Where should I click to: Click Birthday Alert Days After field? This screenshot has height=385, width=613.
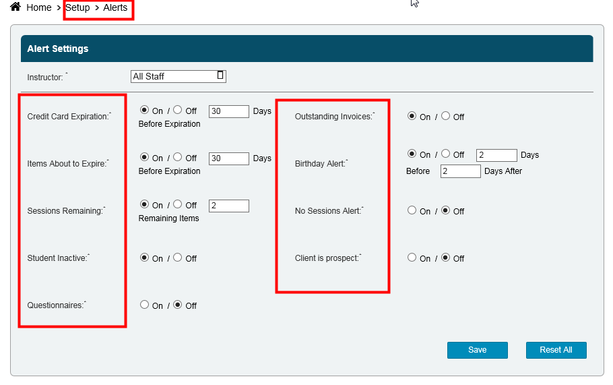click(461, 171)
